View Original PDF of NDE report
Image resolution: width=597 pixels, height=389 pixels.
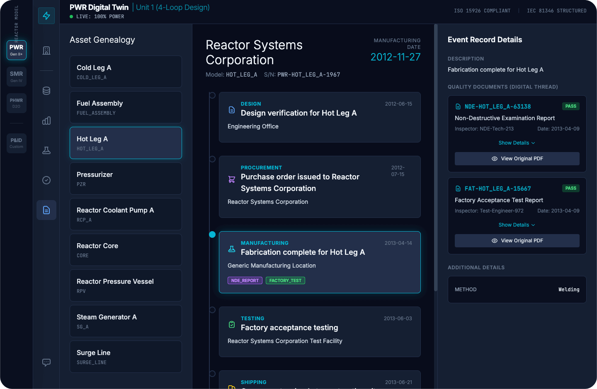click(x=517, y=159)
